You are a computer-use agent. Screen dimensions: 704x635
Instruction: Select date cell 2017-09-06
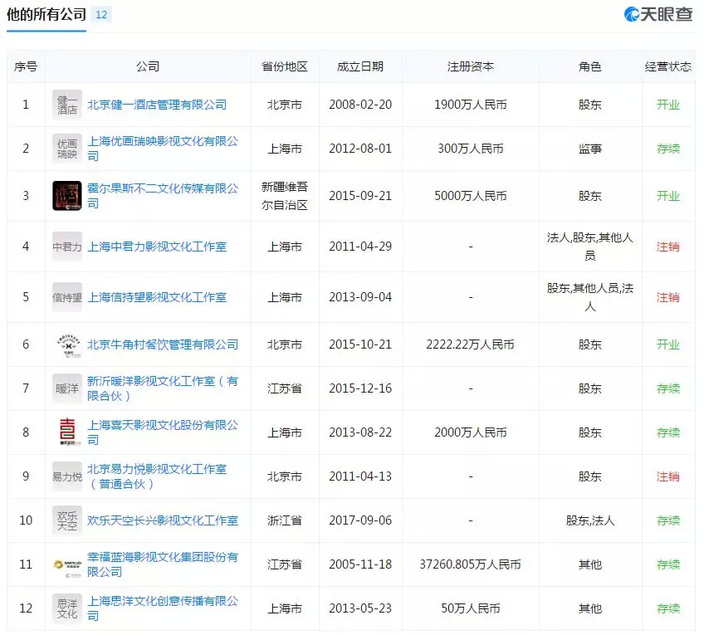(x=360, y=520)
